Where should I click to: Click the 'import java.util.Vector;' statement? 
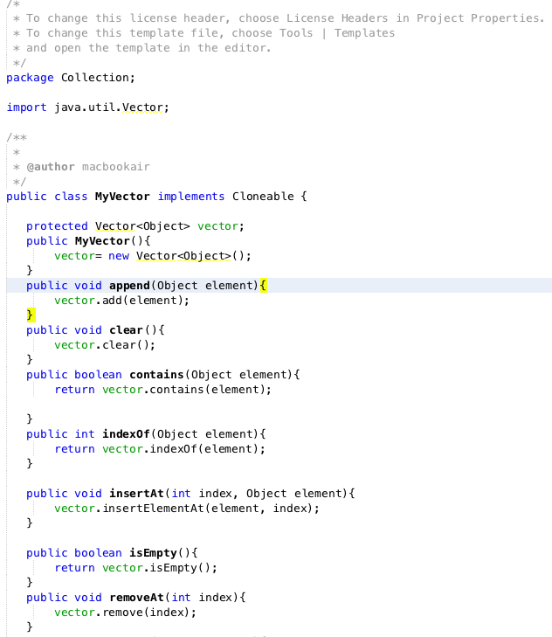pyautogui.click(x=87, y=107)
